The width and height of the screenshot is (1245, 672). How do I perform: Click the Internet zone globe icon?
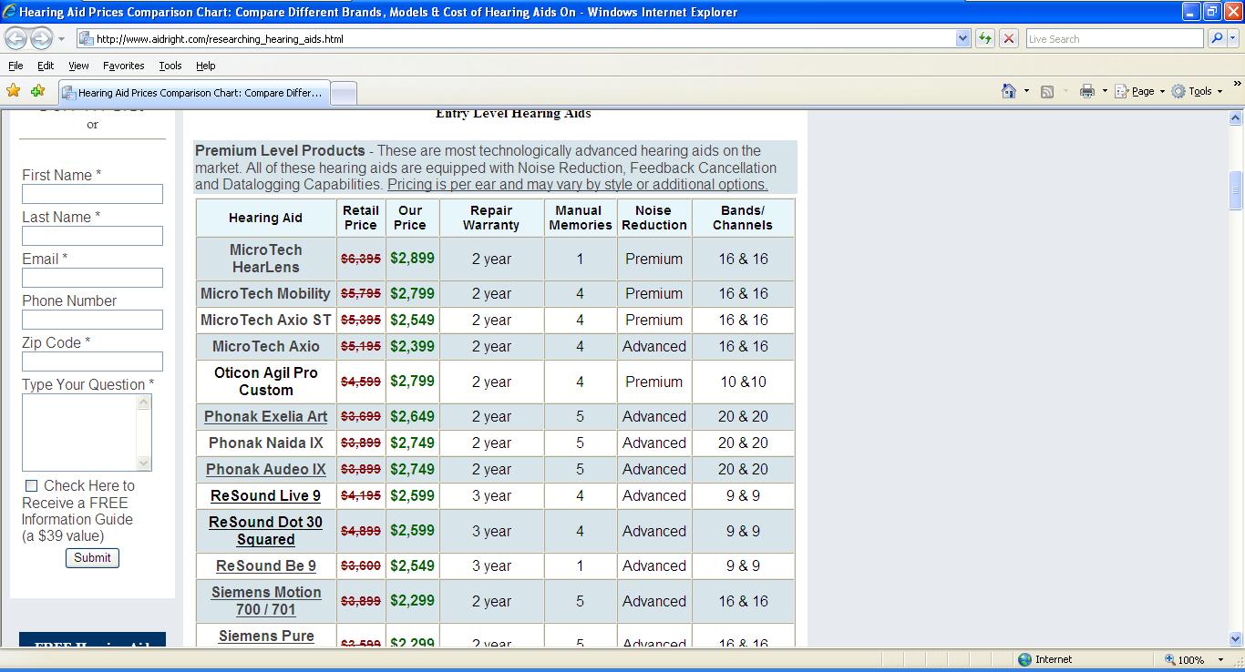pyautogui.click(x=1024, y=659)
